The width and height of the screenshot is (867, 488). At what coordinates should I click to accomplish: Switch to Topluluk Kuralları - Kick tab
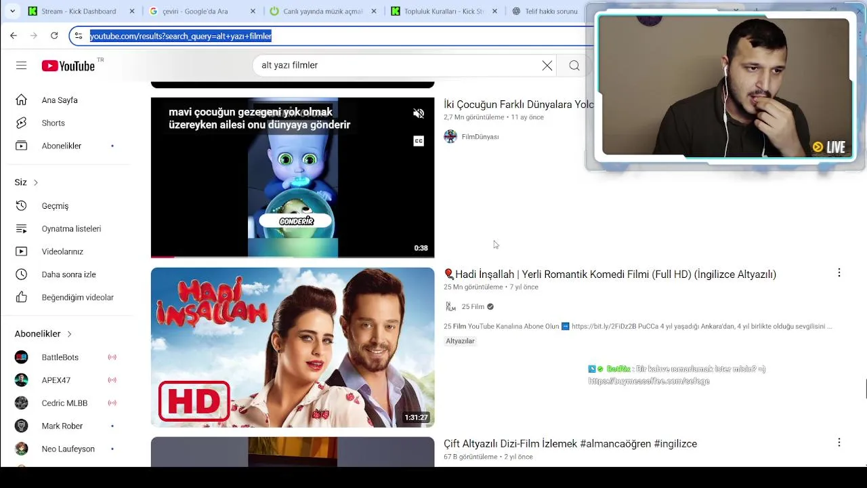click(443, 12)
